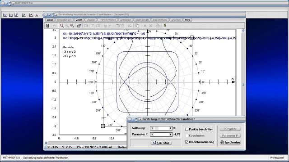
Task: Increase Auflösung with the right arrow
Action: (171, 128)
